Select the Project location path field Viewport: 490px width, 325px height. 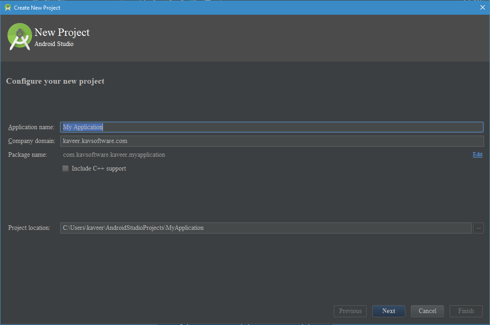click(266, 228)
